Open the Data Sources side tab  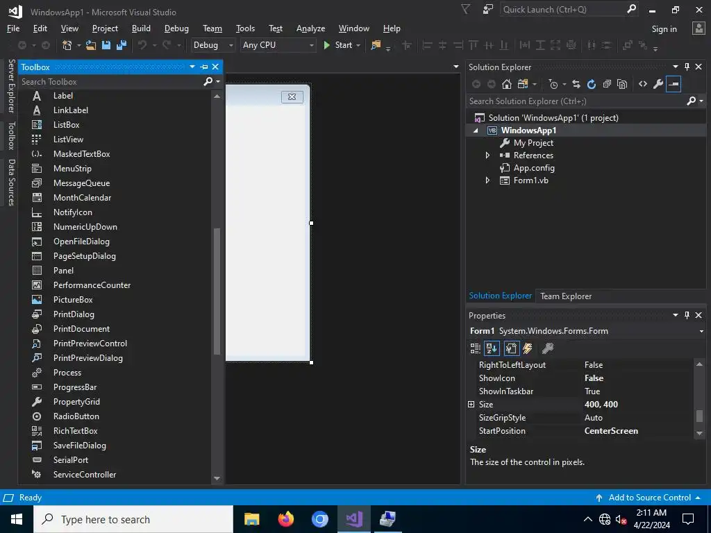(11, 183)
